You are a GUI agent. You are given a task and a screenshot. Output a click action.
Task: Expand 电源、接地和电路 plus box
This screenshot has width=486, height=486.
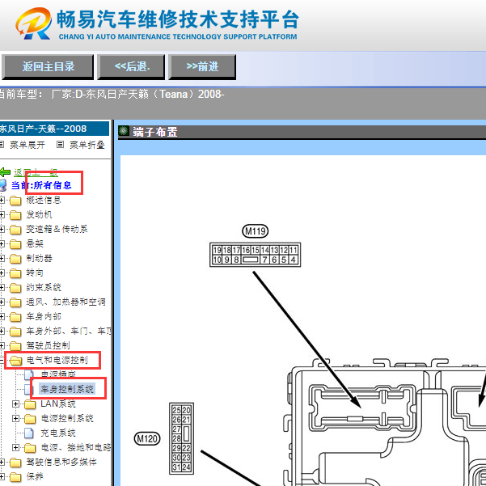pos(15,447)
